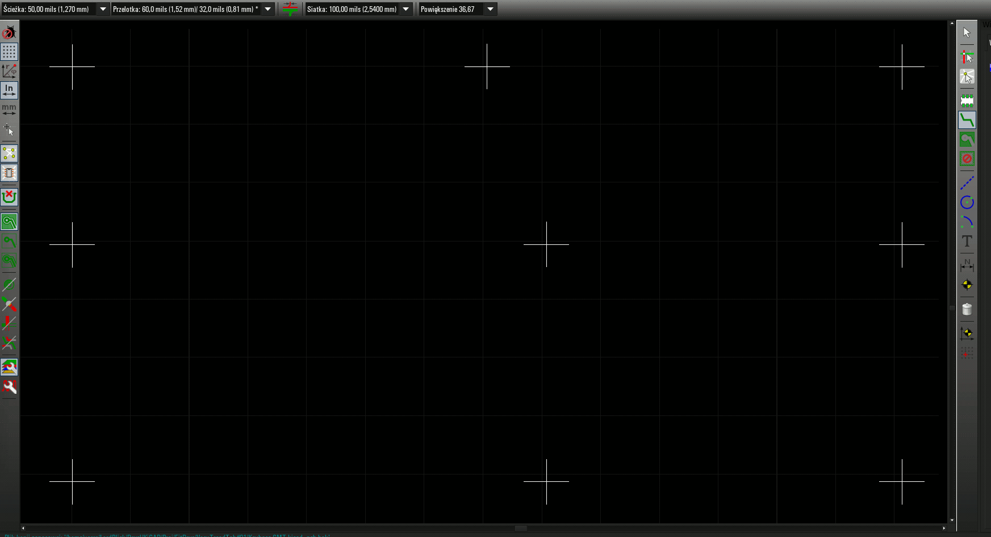Select the trash can delete tool
Image resolution: width=991 pixels, height=537 pixels.
click(967, 309)
